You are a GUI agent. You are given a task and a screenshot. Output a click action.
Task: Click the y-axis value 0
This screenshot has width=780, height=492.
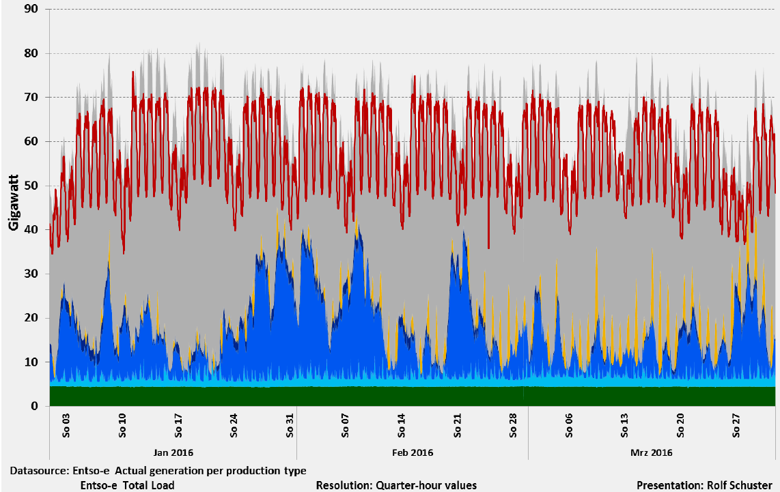click(35, 406)
